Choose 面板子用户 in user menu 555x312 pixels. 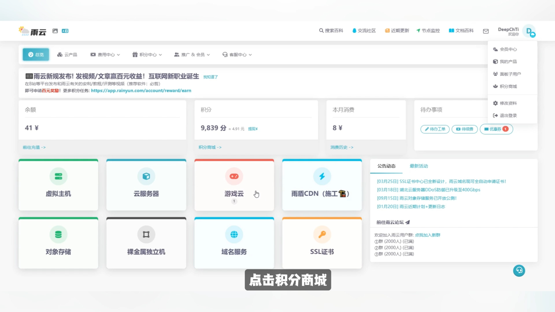512,74
